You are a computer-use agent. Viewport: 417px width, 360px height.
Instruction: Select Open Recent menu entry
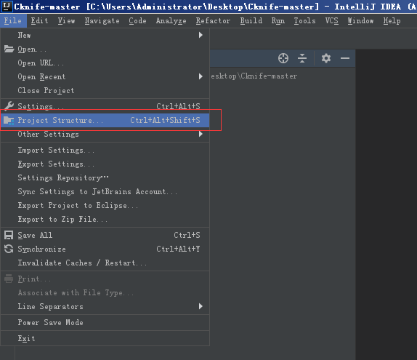coord(105,76)
